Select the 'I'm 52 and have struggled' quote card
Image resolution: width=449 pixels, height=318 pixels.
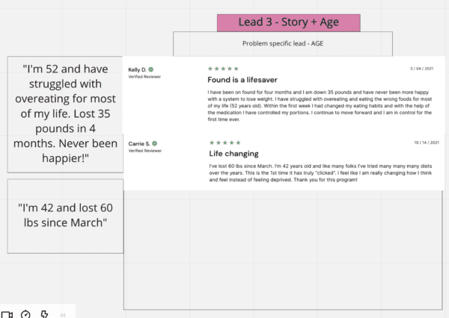(65, 114)
